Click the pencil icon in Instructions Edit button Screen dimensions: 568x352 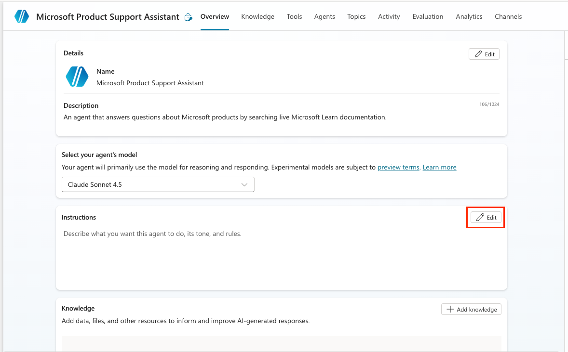[480, 218]
